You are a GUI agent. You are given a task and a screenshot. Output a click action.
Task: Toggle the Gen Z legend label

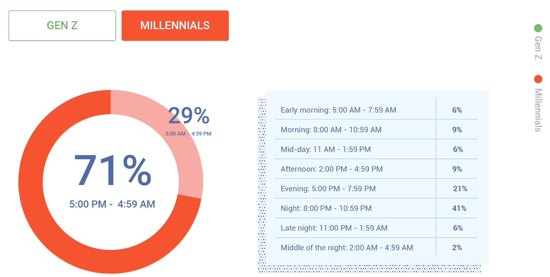pyautogui.click(x=538, y=48)
